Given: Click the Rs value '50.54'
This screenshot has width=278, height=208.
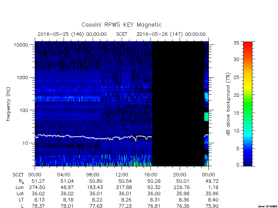Looking at the screenshot, I should point(125,181).
